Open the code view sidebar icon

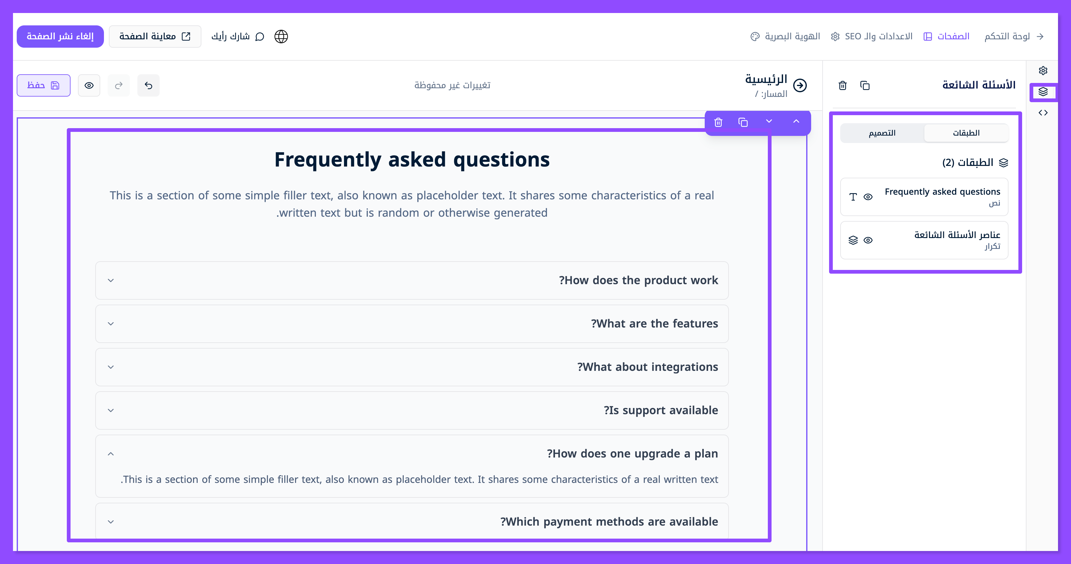1043,113
